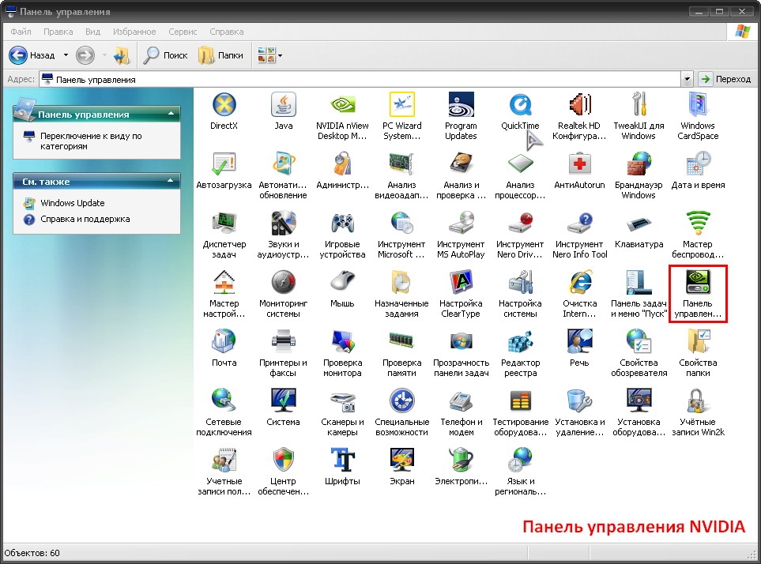Click the Назад back button
The image size is (761, 564).
point(32,55)
